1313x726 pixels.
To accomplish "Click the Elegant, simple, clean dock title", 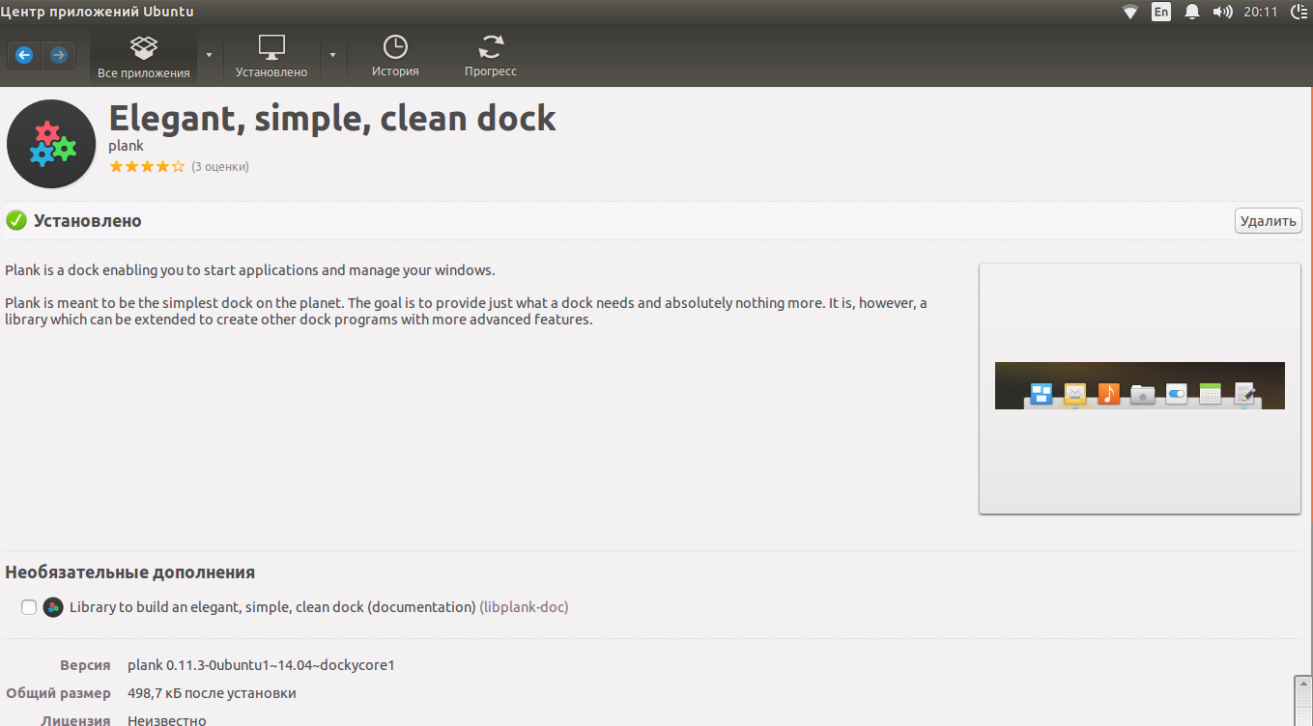I will [332, 118].
